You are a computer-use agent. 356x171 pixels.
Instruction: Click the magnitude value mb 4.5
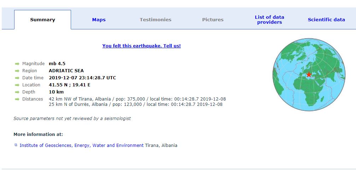tap(57, 64)
